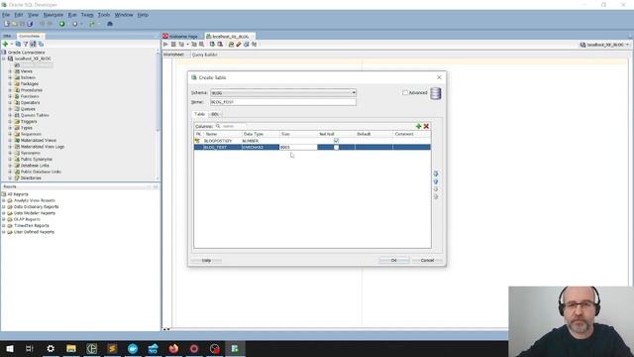Open File Explorer from the taskbar

click(x=71, y=348)
